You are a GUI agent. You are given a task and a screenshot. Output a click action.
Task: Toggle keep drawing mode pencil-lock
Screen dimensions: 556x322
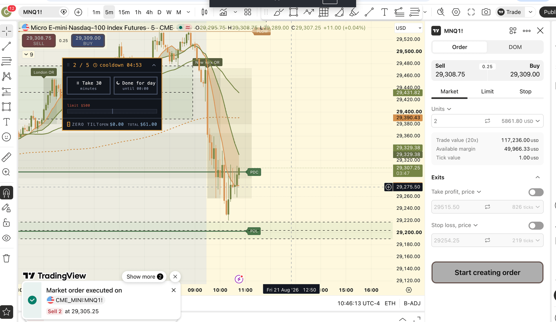point(6,208)
